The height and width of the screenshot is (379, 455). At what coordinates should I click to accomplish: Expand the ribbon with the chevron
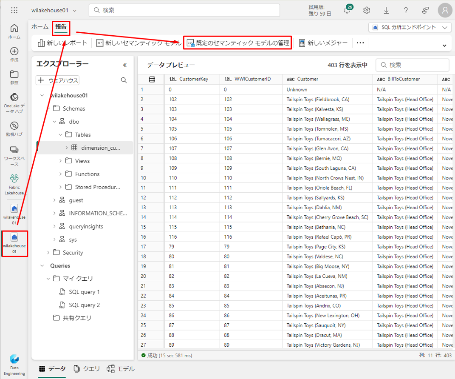click(x=444, y=46)
